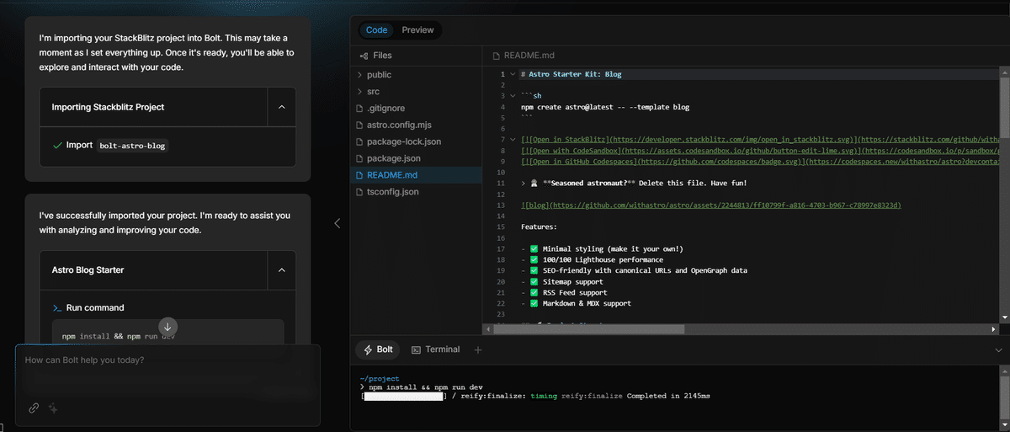Click the Run command prompt icon
This screenshot has width=1010, height=432.
coord(57,308)
